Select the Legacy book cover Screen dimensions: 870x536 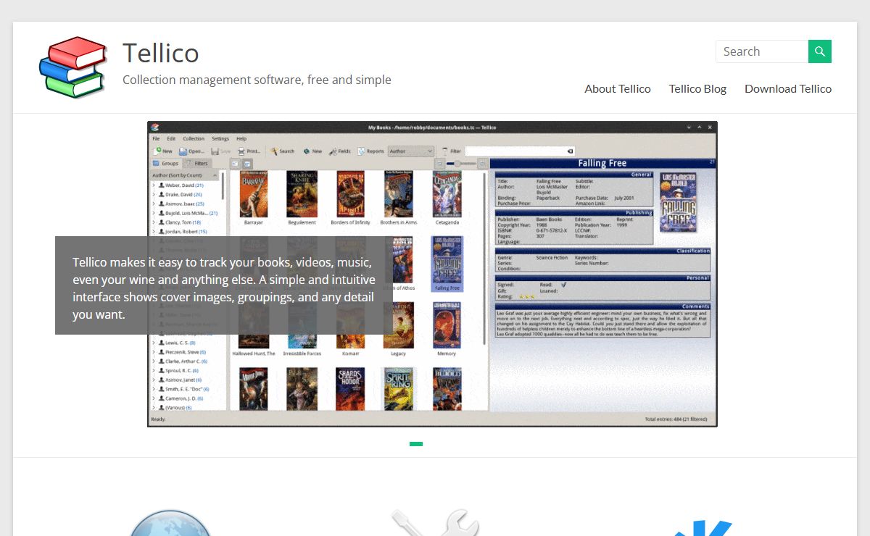pos(399,325)
